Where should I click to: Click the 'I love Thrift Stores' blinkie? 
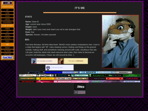coord(45,78)
